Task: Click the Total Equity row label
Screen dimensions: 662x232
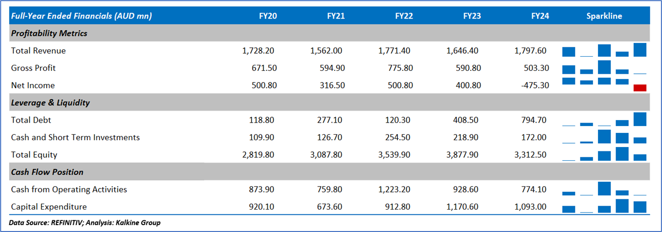Action: [x=34, y=155]
